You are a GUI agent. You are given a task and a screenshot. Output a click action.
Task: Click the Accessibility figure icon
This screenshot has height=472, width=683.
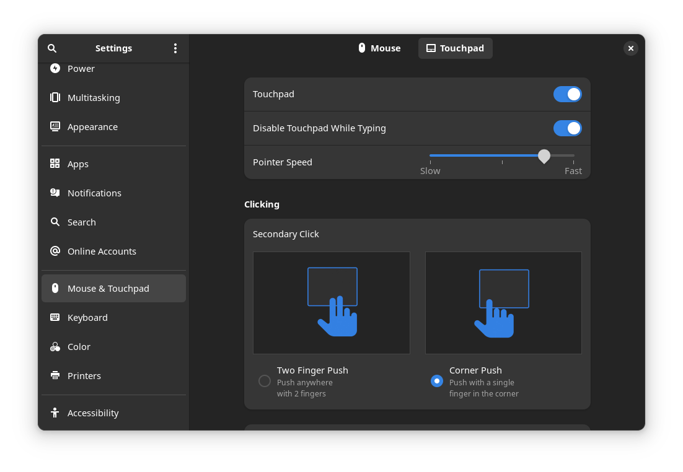(x=55, y=413)
